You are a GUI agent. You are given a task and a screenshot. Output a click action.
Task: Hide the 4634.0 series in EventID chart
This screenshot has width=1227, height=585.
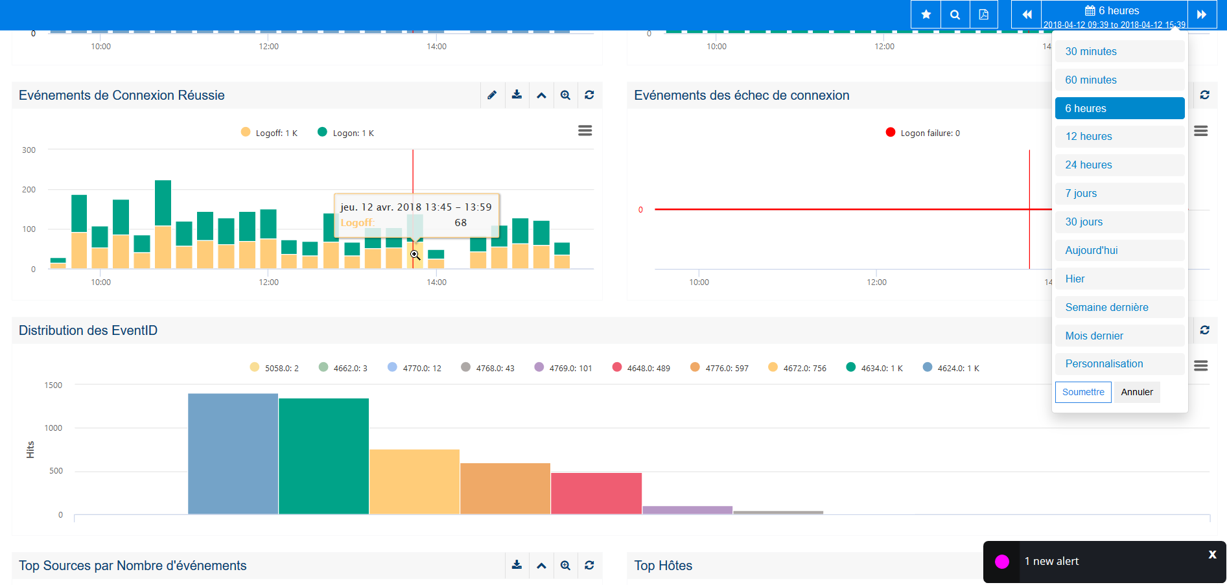(x=874, y=367)
